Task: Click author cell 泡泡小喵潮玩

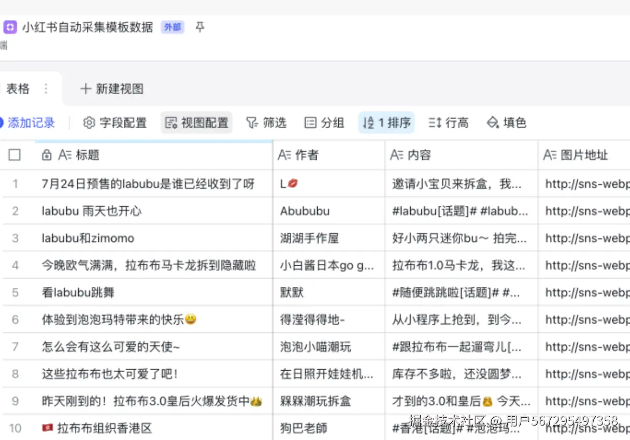Action: [328, 347]
